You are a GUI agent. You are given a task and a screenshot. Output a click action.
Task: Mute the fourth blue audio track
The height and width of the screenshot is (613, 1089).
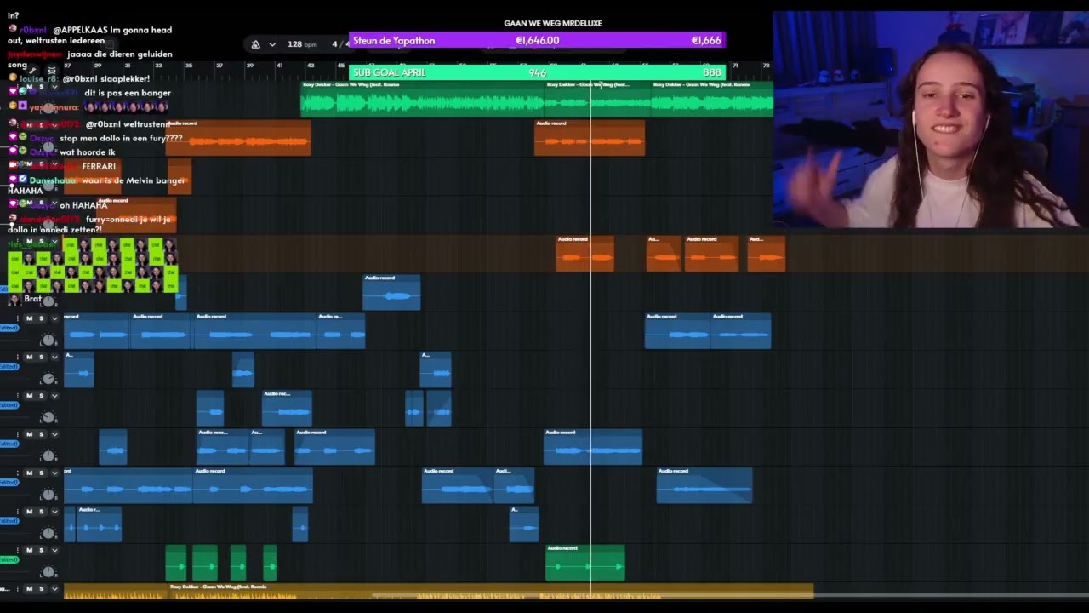(x=29, y=434)
